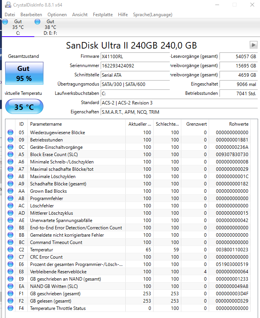
Task: Click status orb for Wiederzugewiesene Blöcke
Action: [10, 133]
